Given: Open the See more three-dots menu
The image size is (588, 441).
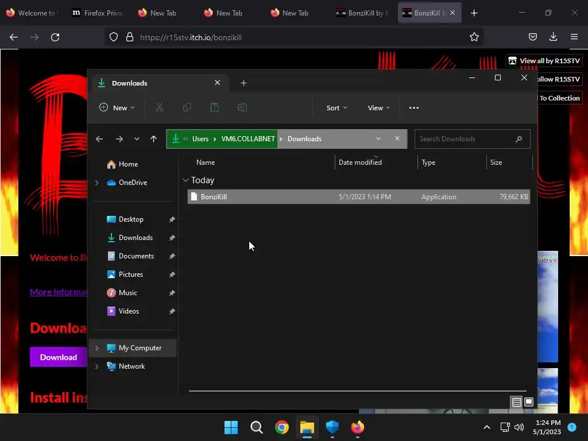Looking at the screenshot, I should pos(413,107).
